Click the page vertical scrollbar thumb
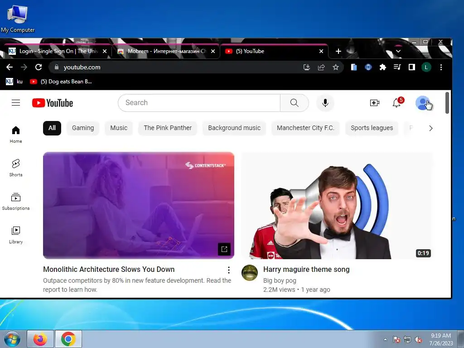Image resolution: width=464 pixels, height=348 pixels. click(x=447, y=103)
